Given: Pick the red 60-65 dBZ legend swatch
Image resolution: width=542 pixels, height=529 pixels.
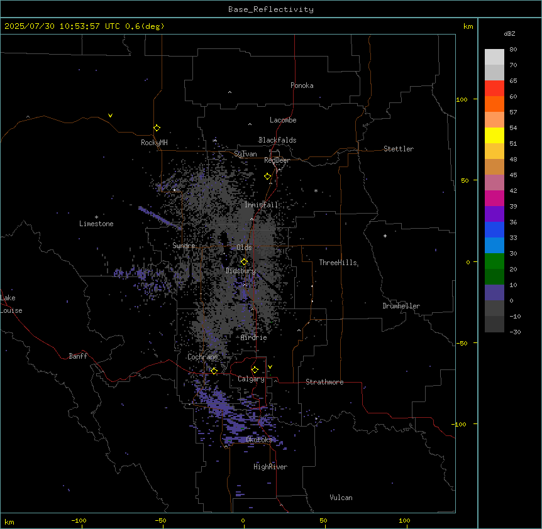Looking at the screenshot, I should [494, 89].
